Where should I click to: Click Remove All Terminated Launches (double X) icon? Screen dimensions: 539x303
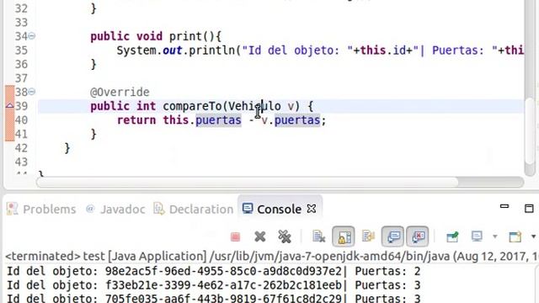click(285, 237)
